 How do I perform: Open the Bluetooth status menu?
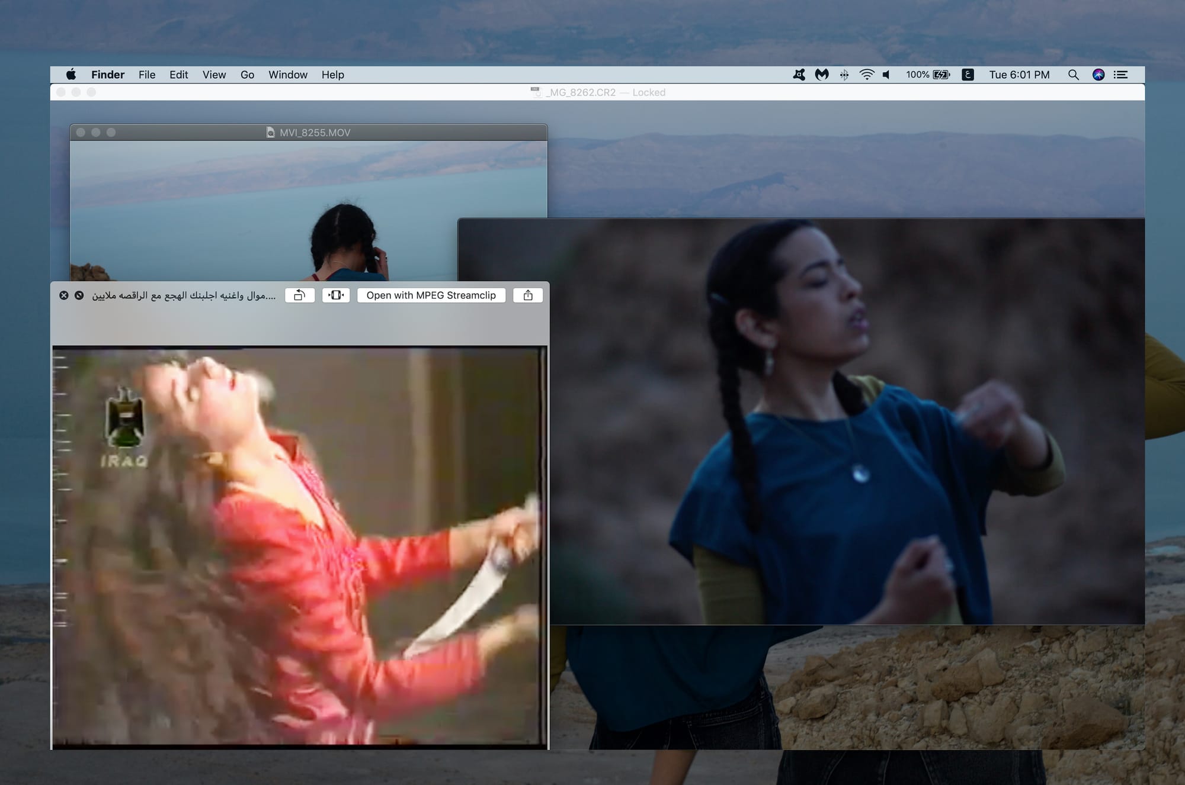click(x=844, y=75)
